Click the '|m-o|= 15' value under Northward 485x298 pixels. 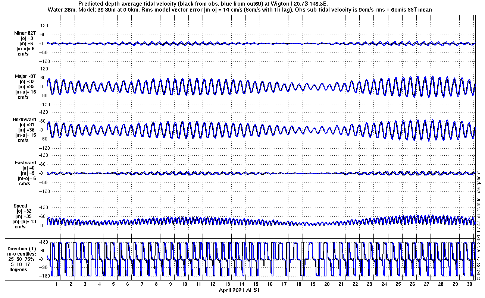(25, 135)
